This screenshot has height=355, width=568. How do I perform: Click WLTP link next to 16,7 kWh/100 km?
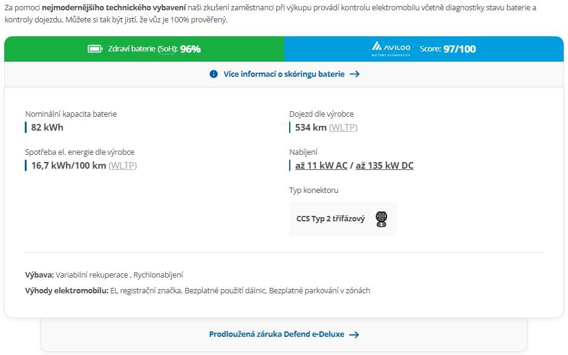122,165
